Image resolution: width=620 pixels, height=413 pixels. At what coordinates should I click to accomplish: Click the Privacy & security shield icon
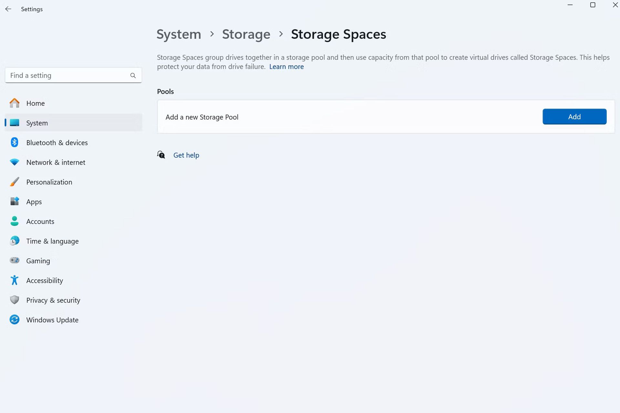[x=14, y=300]
